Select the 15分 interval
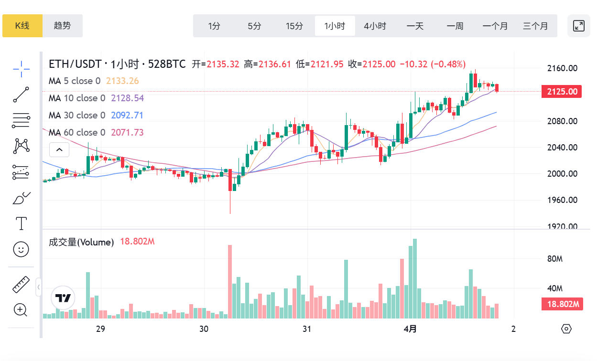The height and width of the screenshot is (361, 597). [294, 26]
